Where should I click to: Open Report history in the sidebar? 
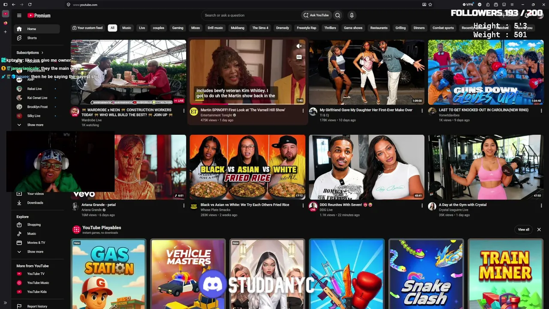click(x=37, y=306)
